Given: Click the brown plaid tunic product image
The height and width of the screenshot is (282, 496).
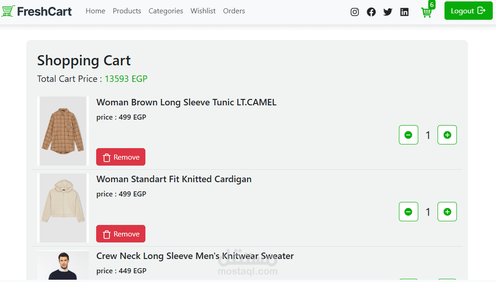Looking at the screenshot, I should [63, 131].
